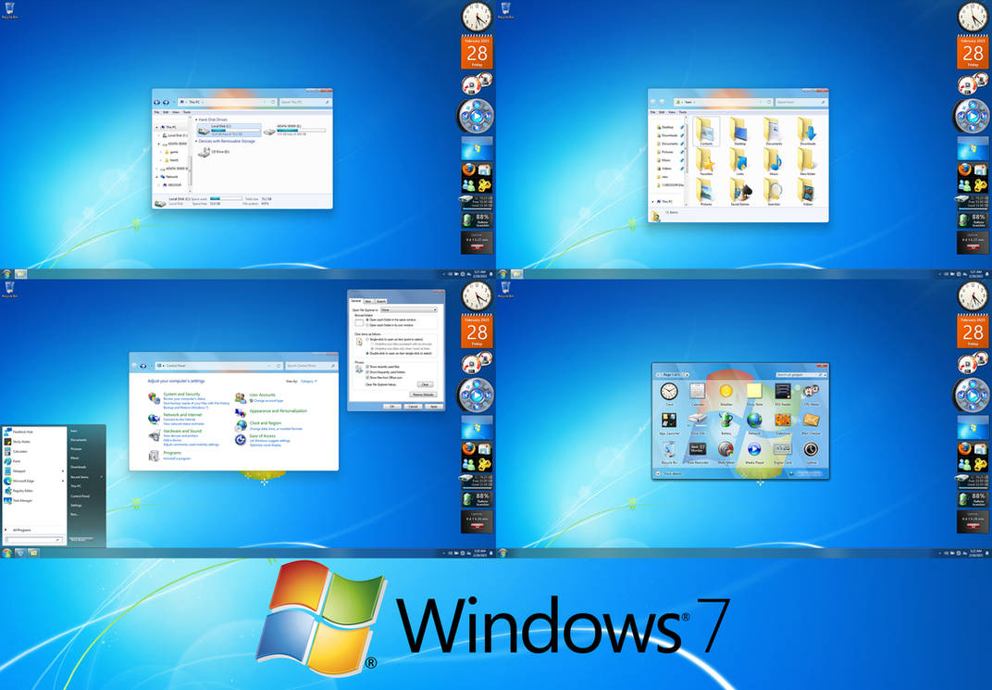Open the Saved Games folder in the user folder window
992x690 pixels.
pyautogui.click(x=740, y=191)
